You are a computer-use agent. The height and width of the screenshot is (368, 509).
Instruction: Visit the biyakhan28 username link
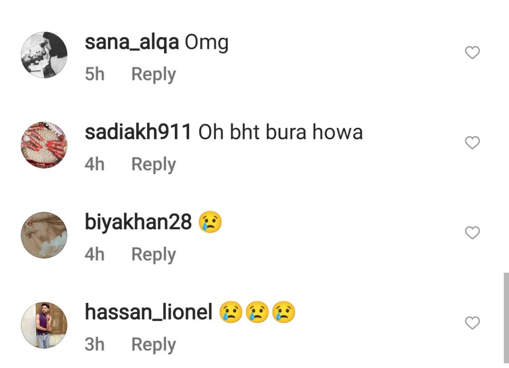tap(138, 222)
